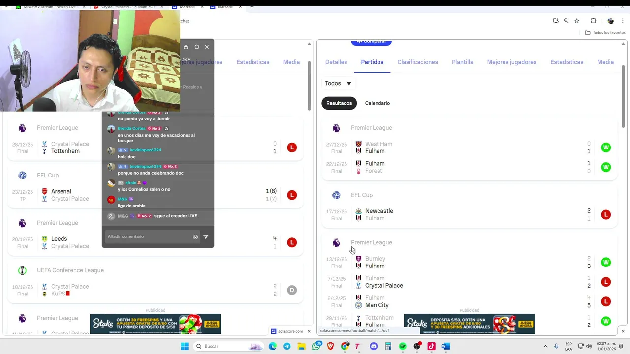Select the Partidos tab in right panel
This screenshot has height=354, width=630.
pos(372,62)
